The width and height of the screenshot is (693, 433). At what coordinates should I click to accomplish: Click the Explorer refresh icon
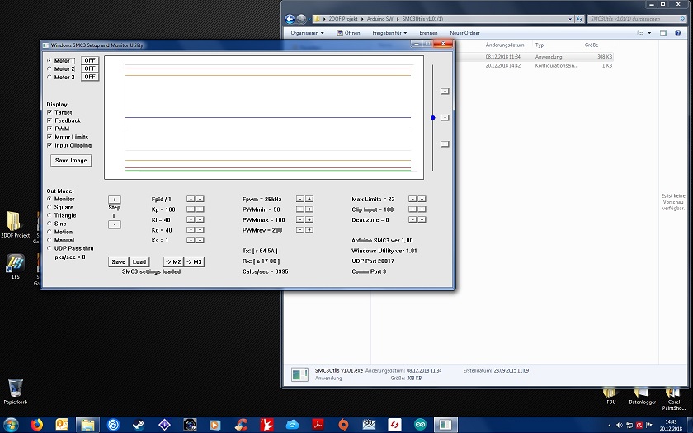coord(580,19)
